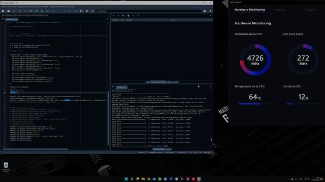The height and width of the screenshot is (182, 325).
Task: Click first icon in variable explorer toolbar
Action: [113, 16]
